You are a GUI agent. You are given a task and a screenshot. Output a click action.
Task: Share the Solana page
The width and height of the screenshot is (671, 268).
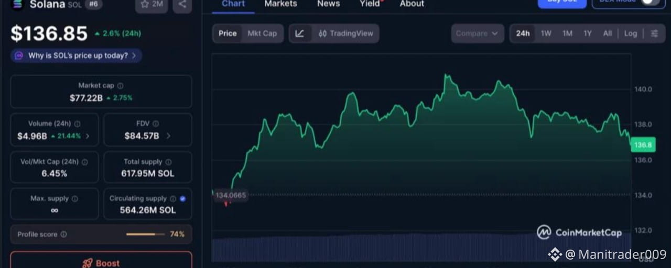182,4
